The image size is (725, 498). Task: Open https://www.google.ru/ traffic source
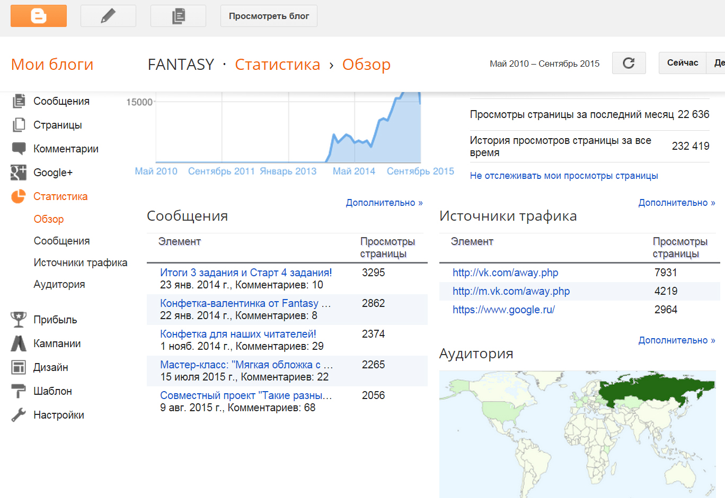(x=503, y=310)
